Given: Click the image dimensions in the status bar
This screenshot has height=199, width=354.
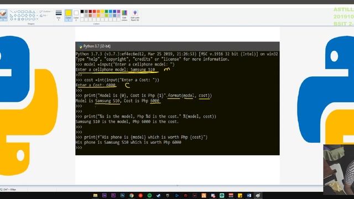Looking at the screenshot, I should click(9, 190).
